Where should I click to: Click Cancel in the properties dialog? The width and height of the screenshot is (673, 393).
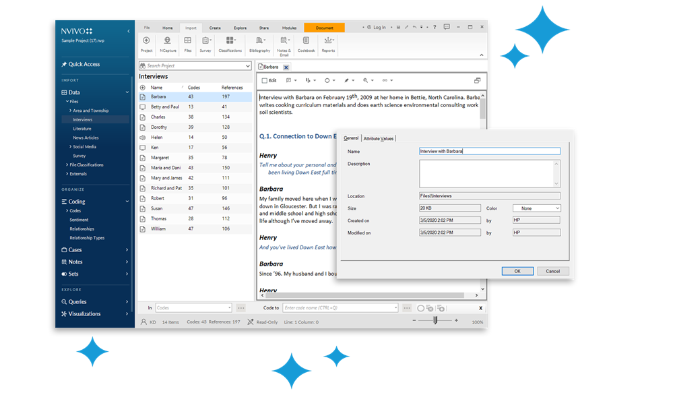pos(553,271)
